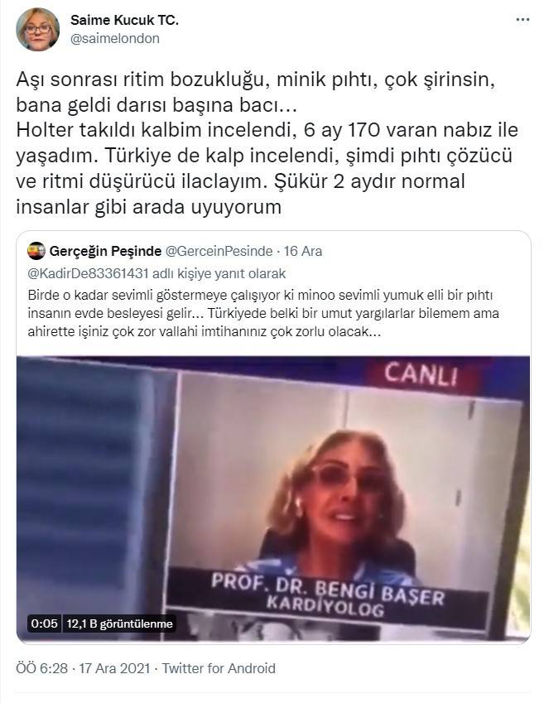
Task: Open the quoted tweet's 16 Ara date
Action: (x=303, y=251)
